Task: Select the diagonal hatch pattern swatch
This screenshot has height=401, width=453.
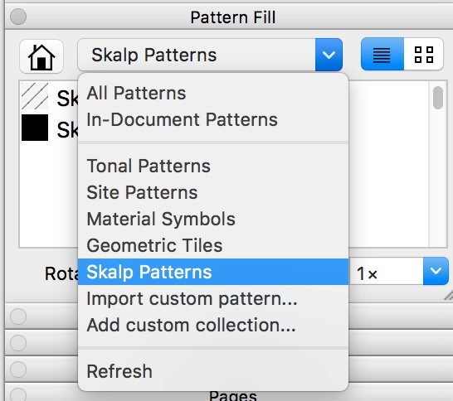Action: pos(35,96)
